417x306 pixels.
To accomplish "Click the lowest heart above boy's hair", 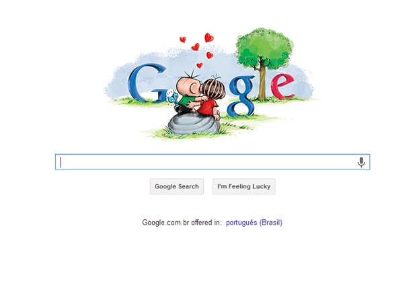I will pyautogui.click(x=200, y=65).
